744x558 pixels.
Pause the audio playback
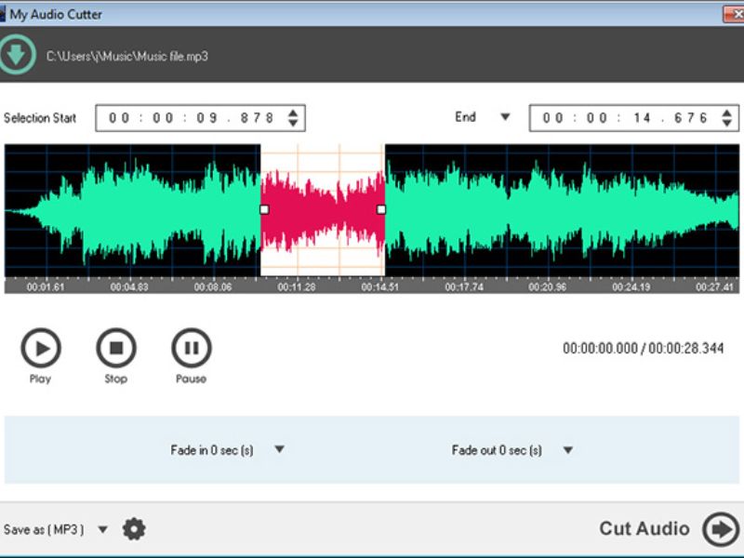point(191,349)
